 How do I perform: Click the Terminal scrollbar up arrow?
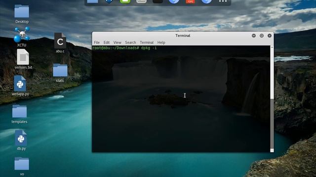[x=272, y=47]
